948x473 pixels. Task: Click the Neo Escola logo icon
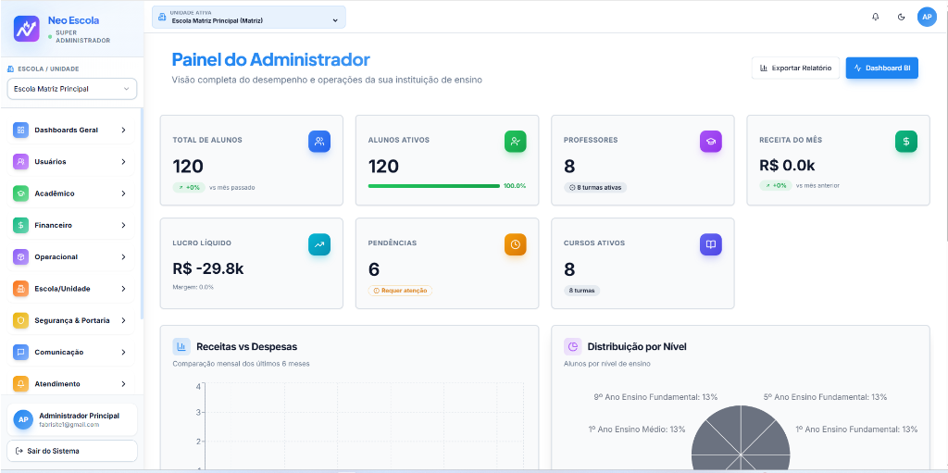pos(26,29)
